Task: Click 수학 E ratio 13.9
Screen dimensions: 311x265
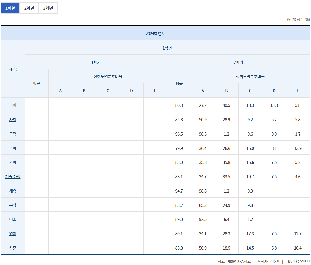Action: [298, 148]
